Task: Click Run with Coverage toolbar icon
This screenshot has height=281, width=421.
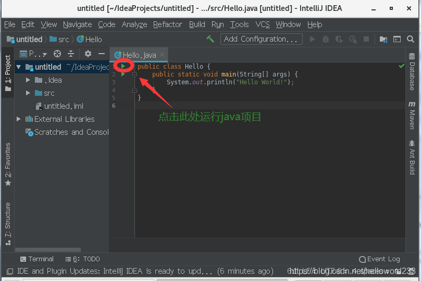Action: point(339,40)
